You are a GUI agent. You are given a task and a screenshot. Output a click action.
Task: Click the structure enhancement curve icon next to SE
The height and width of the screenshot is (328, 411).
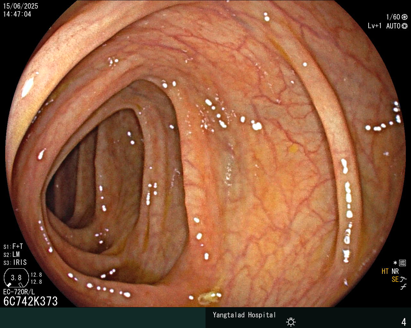pos(403,279)
